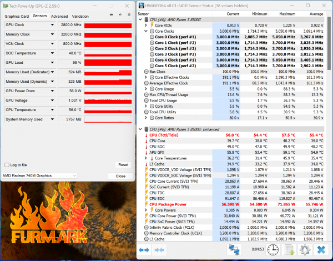The height and width of the screenshot is (261, 333).
Task: Close sensors with the blue X icon
Action: 321,250
